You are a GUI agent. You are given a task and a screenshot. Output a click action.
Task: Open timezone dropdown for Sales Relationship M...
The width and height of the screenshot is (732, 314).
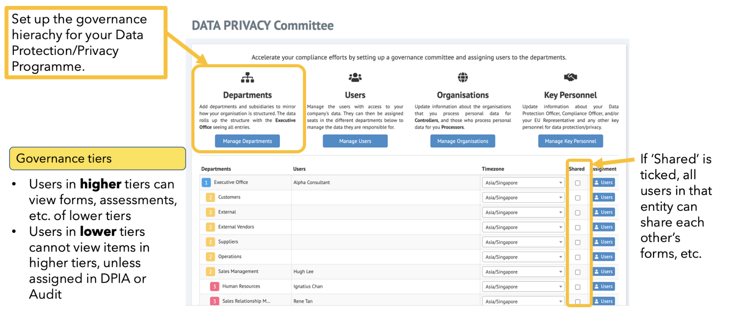[523, 301]
